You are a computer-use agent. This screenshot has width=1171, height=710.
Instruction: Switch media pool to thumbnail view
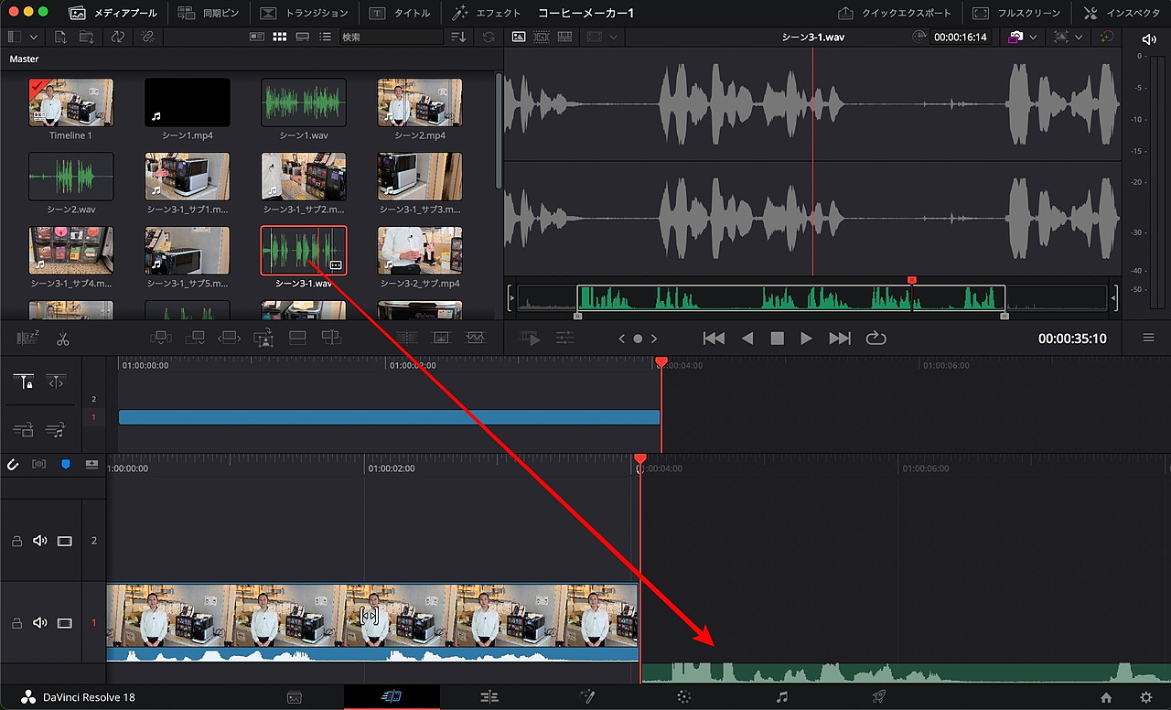[x=280, y=37]
